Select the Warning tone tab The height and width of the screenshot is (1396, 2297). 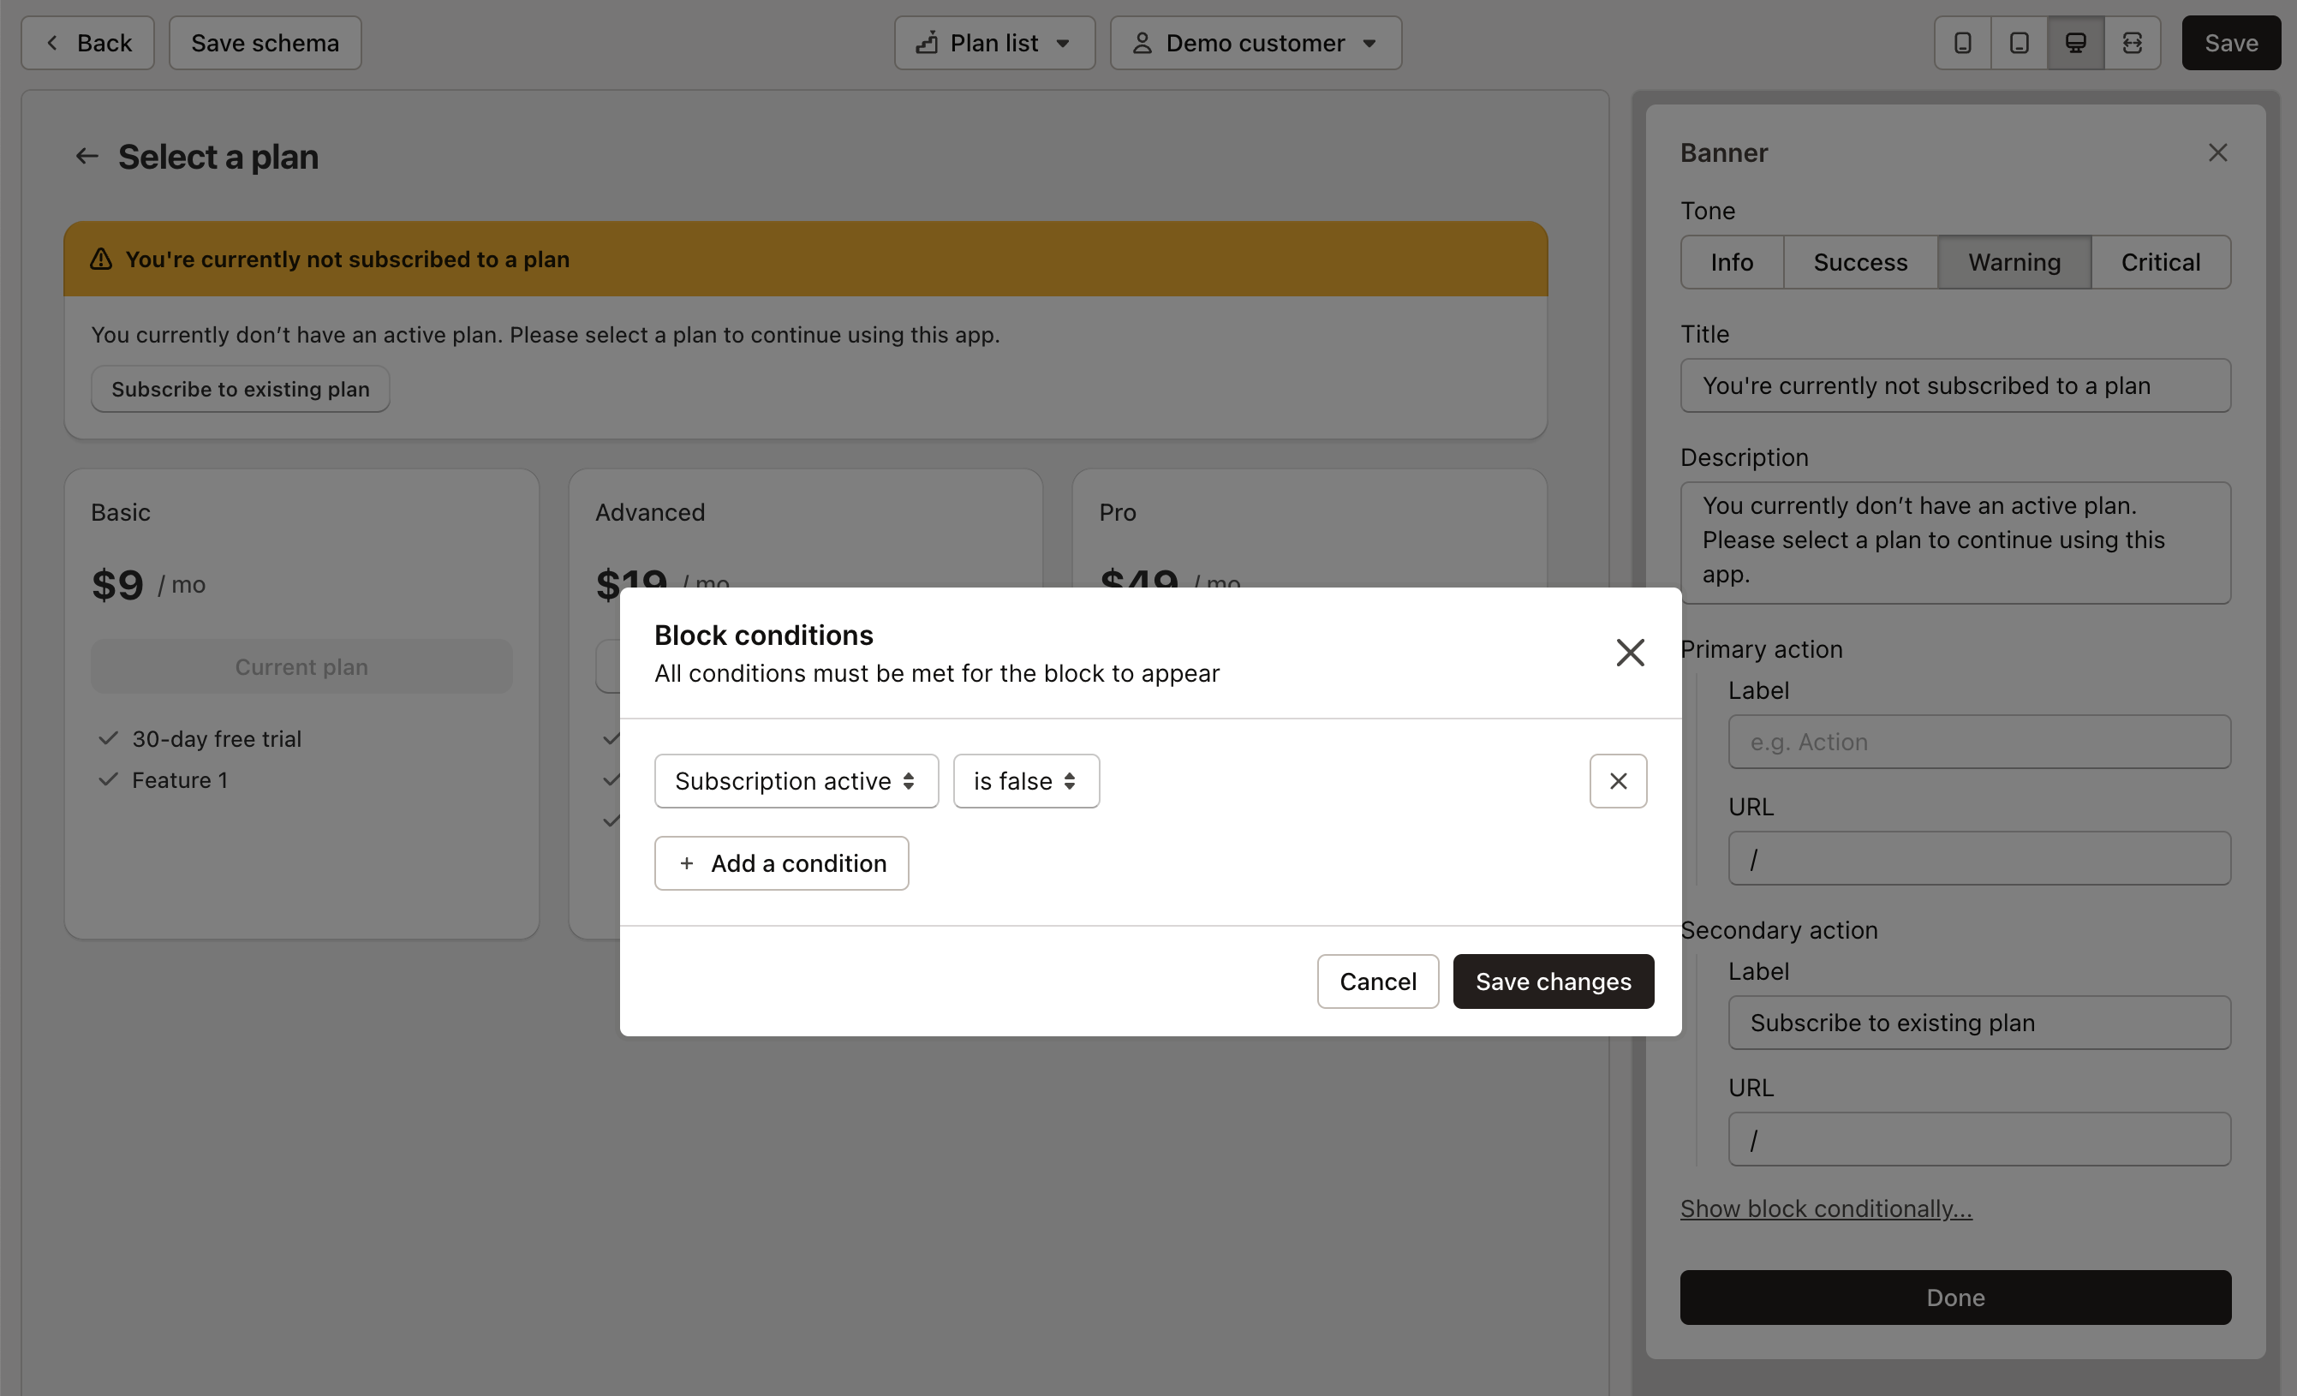coord(2014,261)
